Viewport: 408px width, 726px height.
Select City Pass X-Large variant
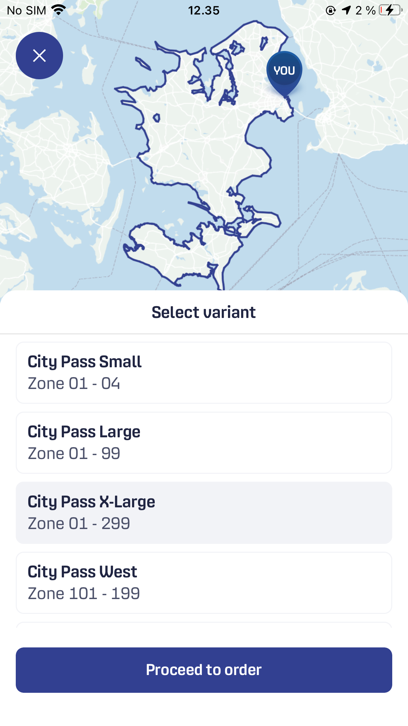pyautogui.click(x=204, y=513)
